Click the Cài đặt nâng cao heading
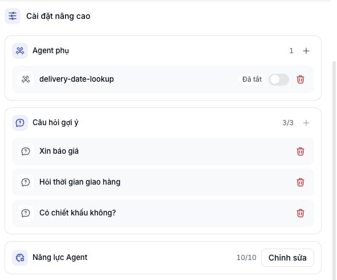 coord(58,16)
